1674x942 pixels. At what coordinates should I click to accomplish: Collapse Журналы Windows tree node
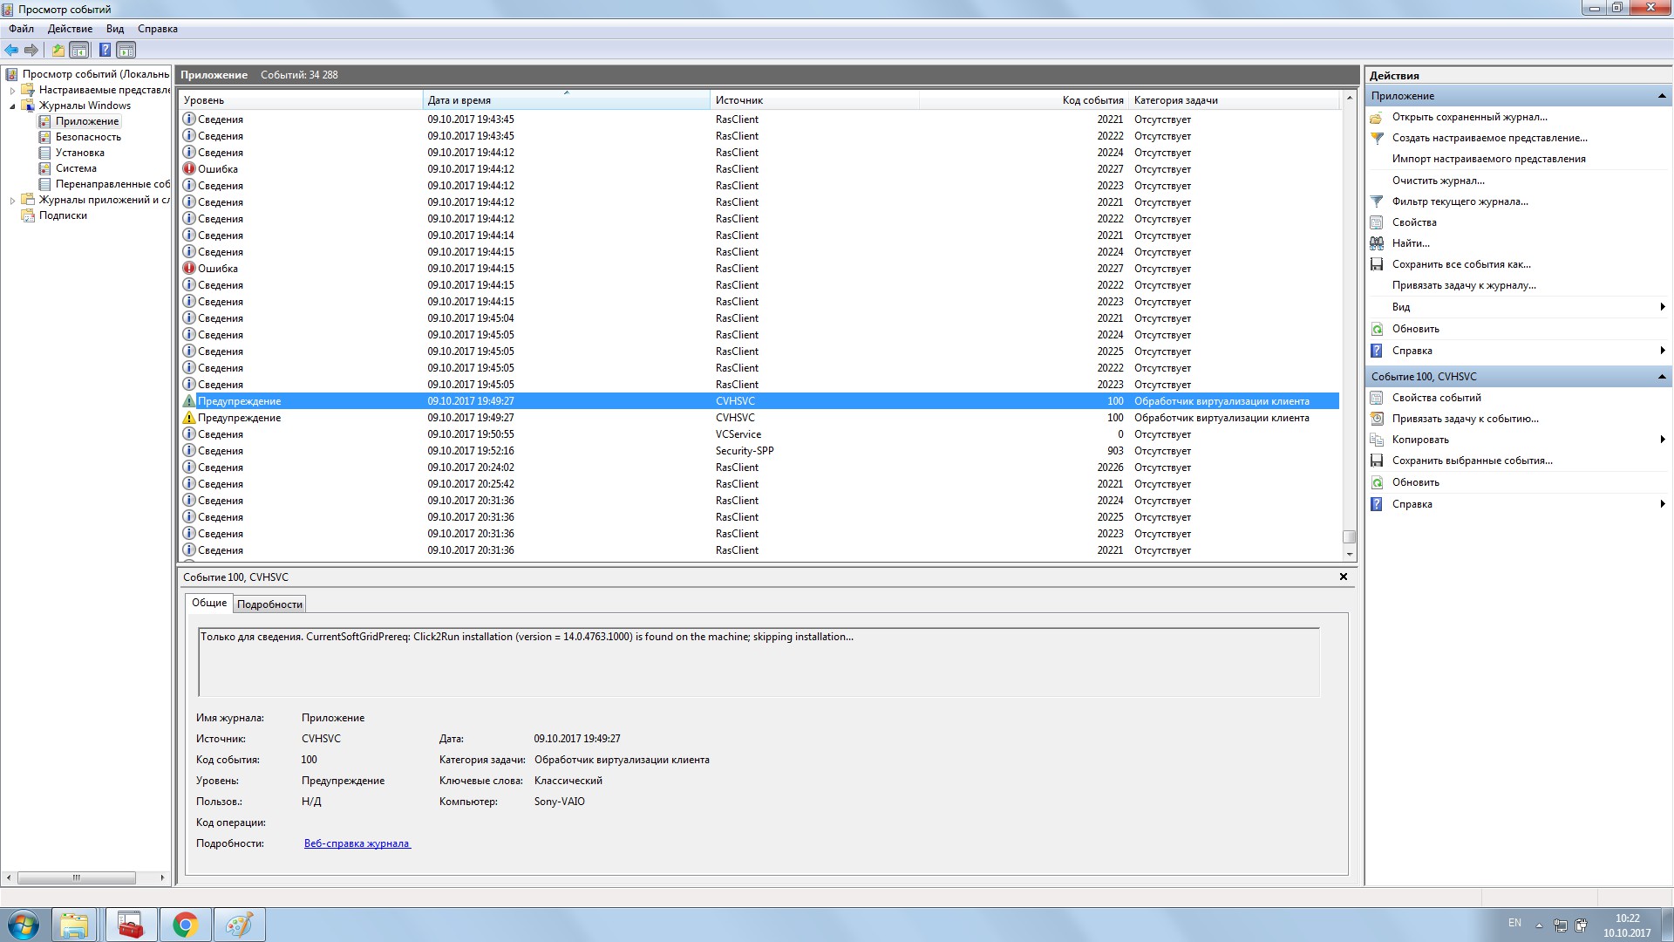[x=12, y=106]
